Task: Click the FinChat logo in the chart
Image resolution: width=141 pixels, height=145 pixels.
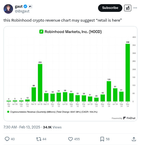Action: click(x=129, y=118)
